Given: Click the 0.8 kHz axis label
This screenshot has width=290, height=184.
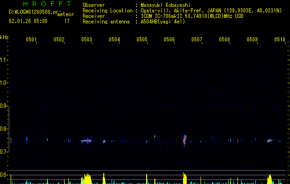Looking at the screenshot, I should coord(4,129).
